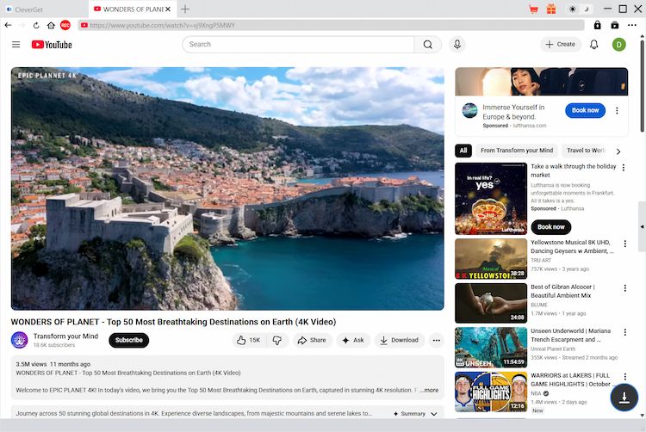This screenshot has width=646, height=432.
Task: Click the red REC record icon
Action: [x=65, y=25]
